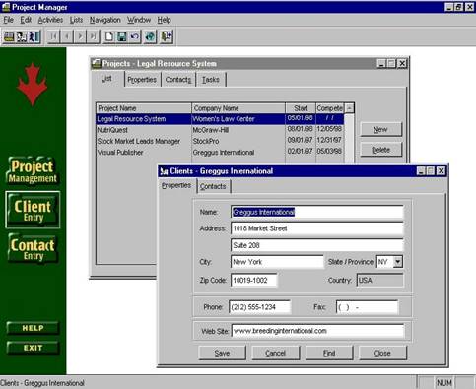The image size is (476, 389).
Task: Click the client Name input field
Action: 317,212
